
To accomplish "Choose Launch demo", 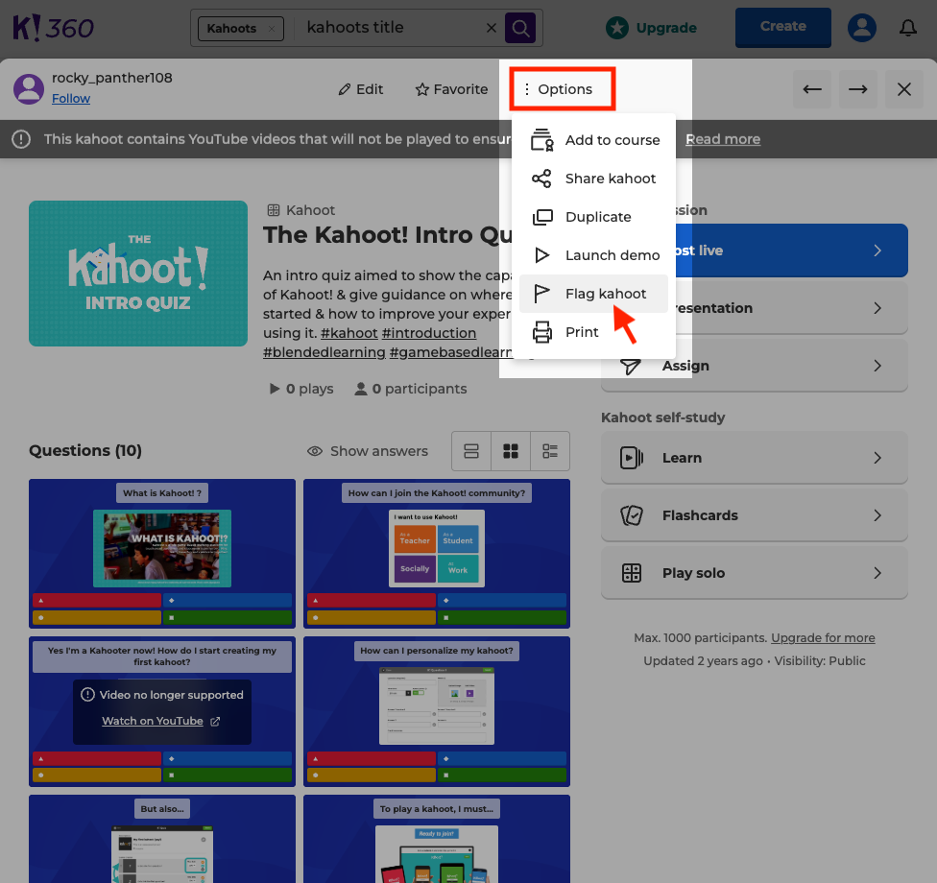I will click(x=593, y=255).
